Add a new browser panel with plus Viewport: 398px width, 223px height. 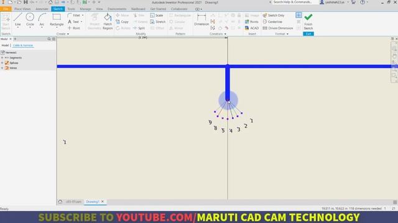point(15,39)
